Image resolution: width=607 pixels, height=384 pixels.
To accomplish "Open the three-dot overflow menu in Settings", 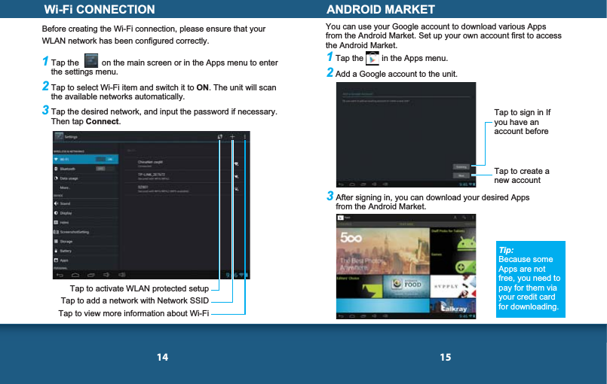I will click(x=244, y=137).
